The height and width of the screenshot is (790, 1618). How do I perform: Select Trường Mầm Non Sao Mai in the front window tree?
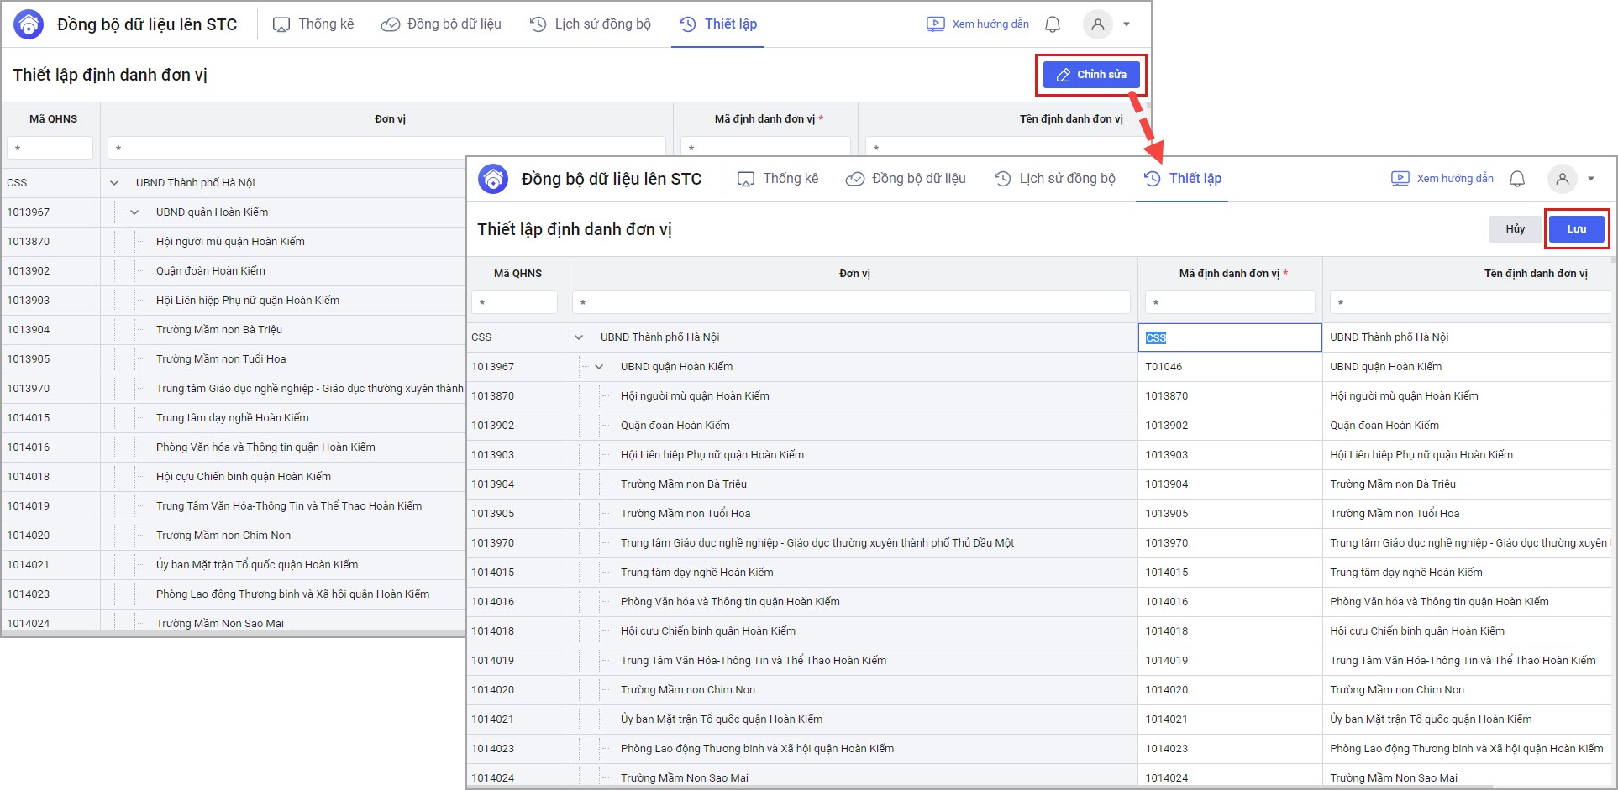685,778
